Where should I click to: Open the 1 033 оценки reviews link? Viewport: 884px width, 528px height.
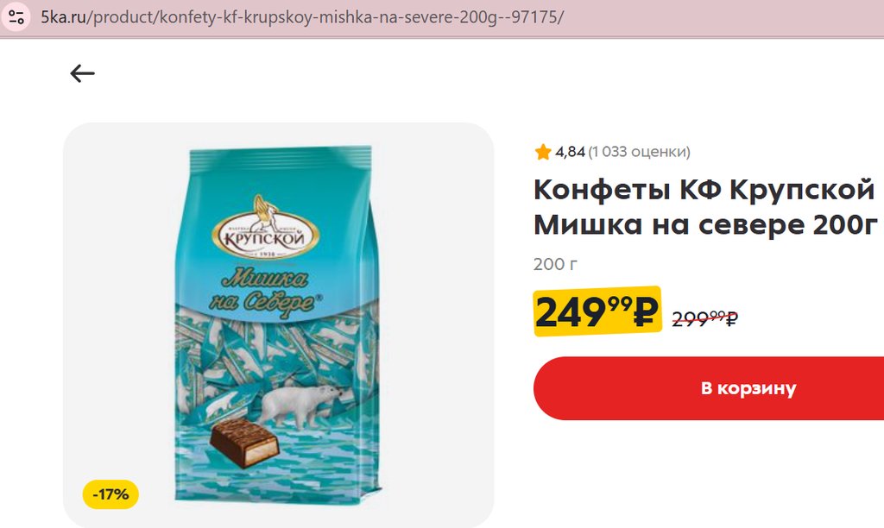(639, 152)
